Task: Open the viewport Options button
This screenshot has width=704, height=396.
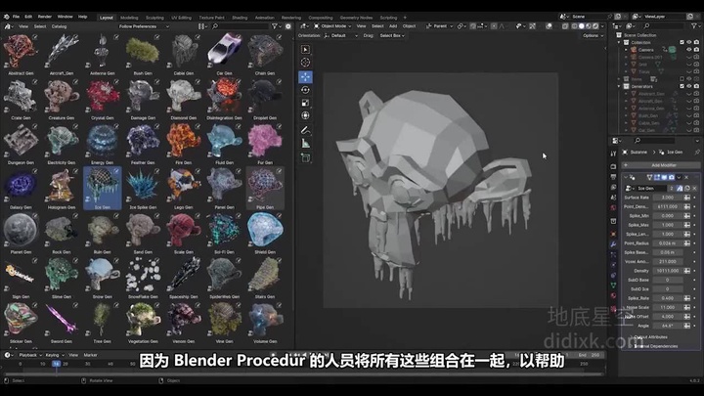Action: [592, 35]
